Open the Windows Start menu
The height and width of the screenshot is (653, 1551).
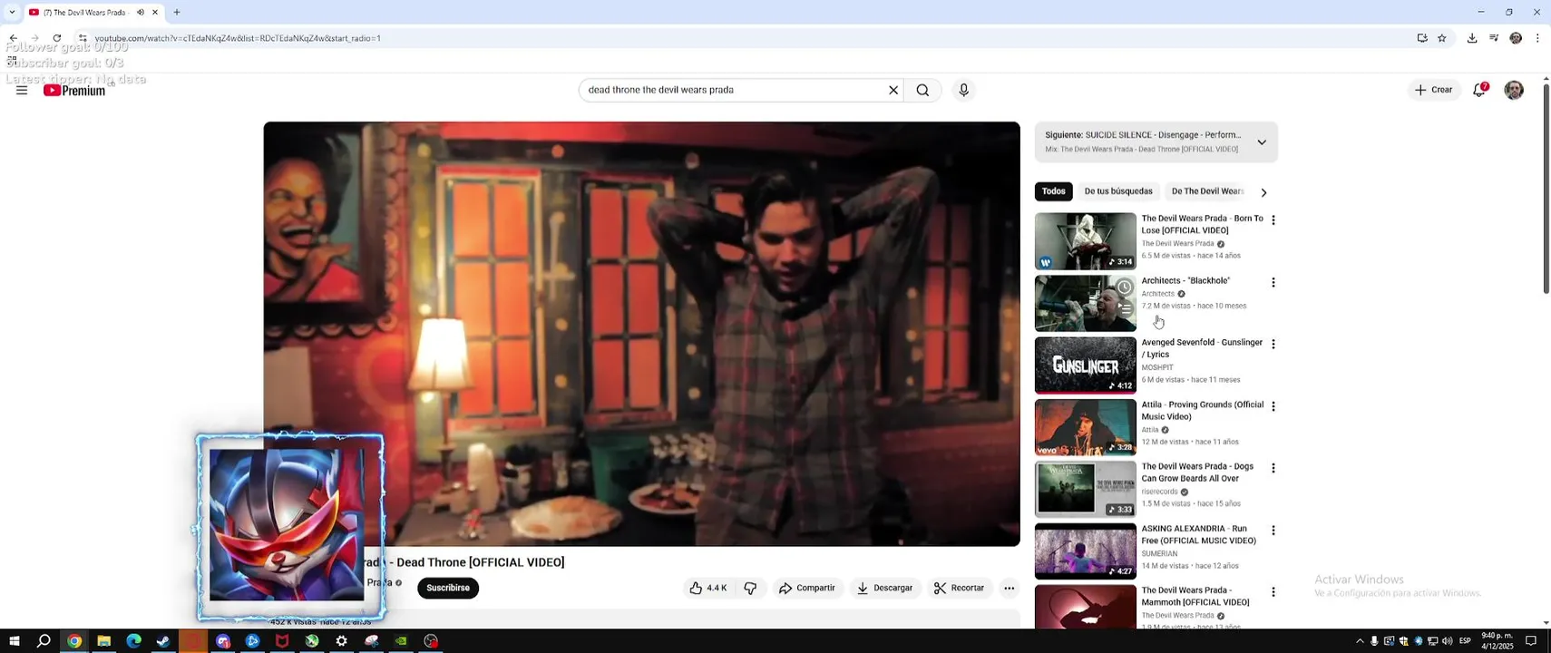click(14, 641)
